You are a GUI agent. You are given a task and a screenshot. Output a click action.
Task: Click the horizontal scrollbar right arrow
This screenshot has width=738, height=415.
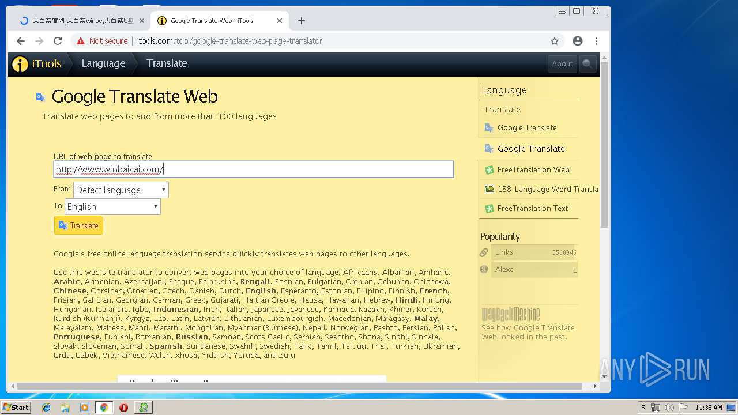point(596,386)
